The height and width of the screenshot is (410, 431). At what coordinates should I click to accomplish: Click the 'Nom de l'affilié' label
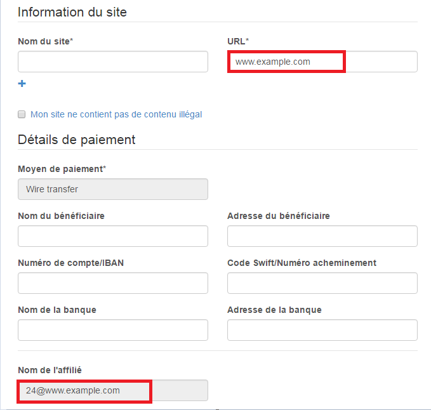(50, 370)
